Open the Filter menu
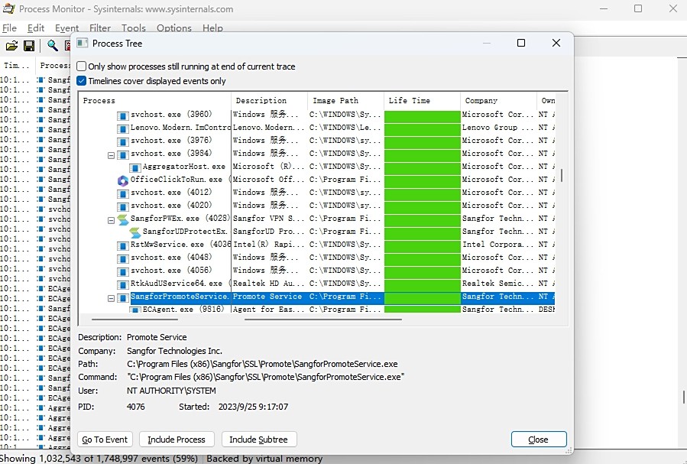687x464 pixels. (100, 28)
